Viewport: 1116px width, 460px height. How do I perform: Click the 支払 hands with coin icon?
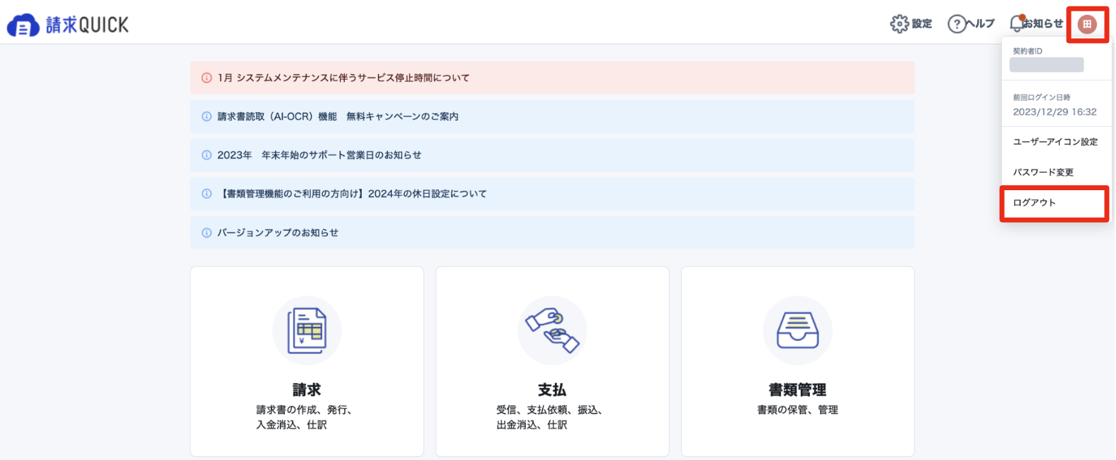552,330
